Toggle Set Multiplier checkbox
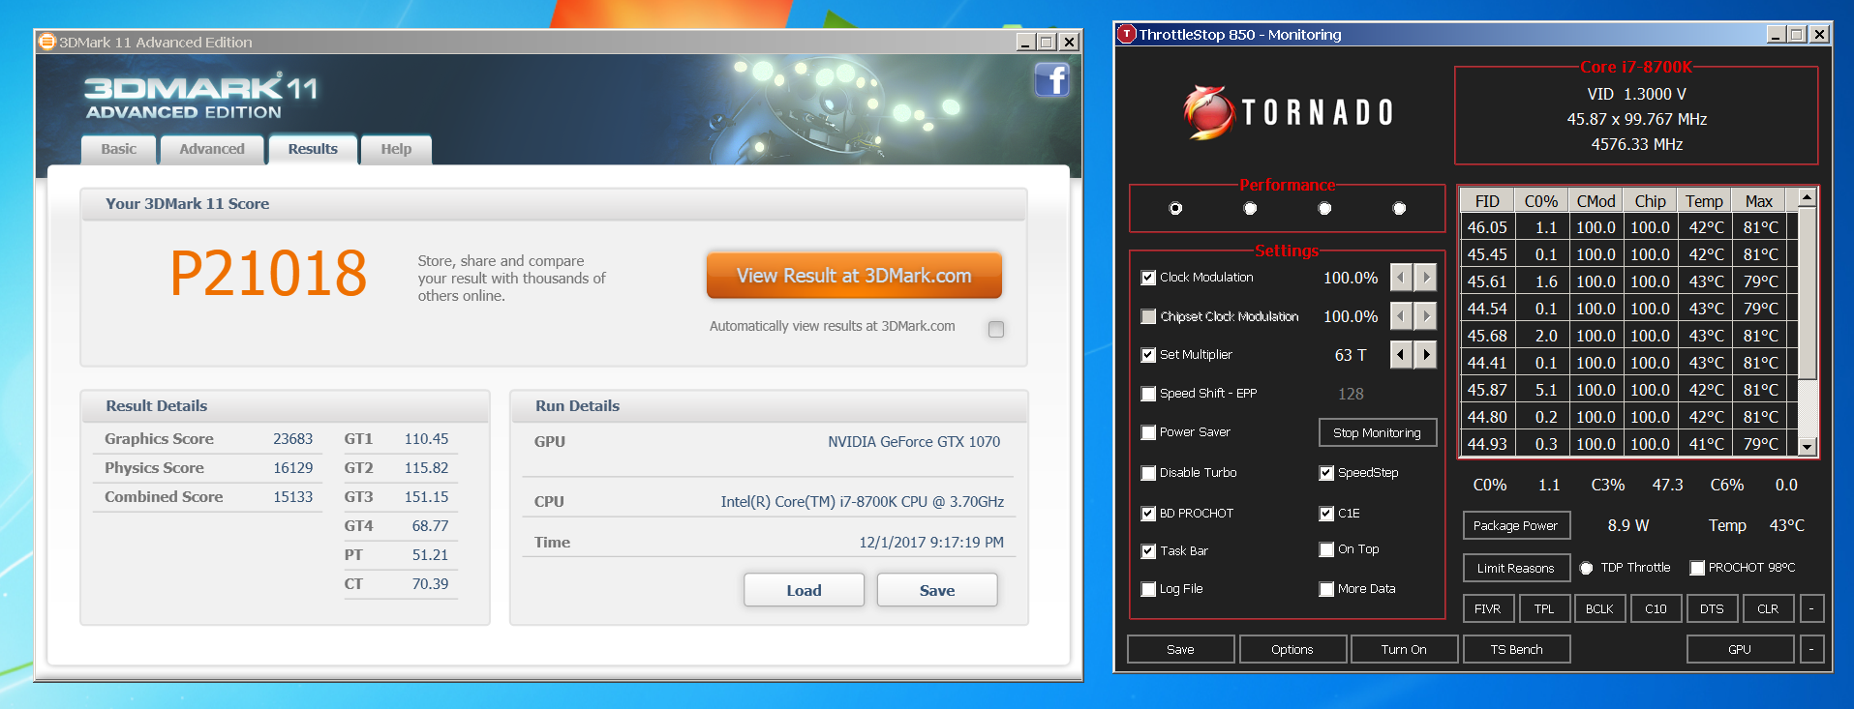Viewport: 1854px width, 709px height. (x=1148, y=355)
